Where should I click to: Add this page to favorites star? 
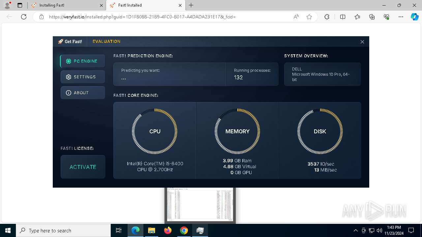coord(309,17)
